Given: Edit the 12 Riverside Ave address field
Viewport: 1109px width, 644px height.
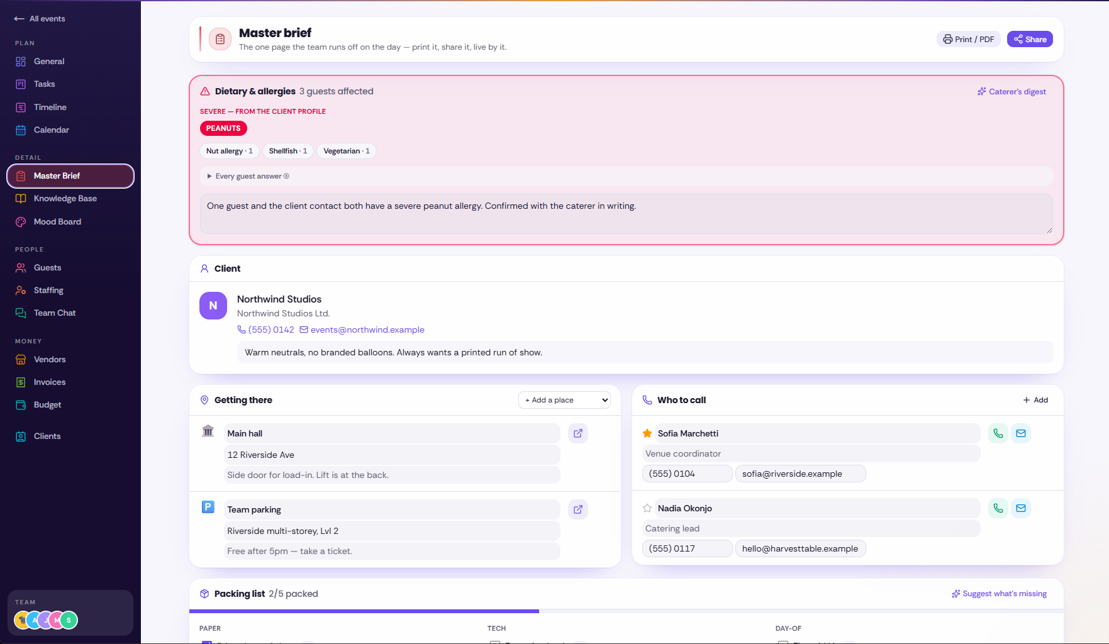Looking at the screenshot, I should pos(391,455).
